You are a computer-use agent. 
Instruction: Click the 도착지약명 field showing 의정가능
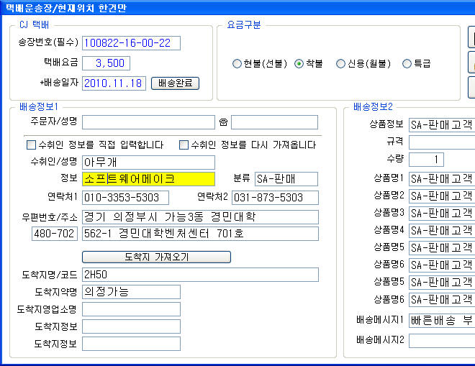point(131,292)
